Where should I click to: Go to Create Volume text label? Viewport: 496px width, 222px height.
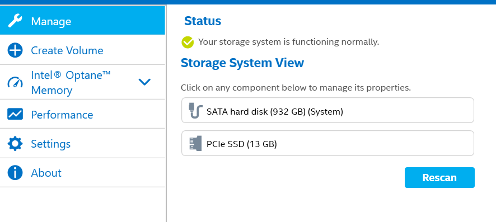click(x=67, y=50)
